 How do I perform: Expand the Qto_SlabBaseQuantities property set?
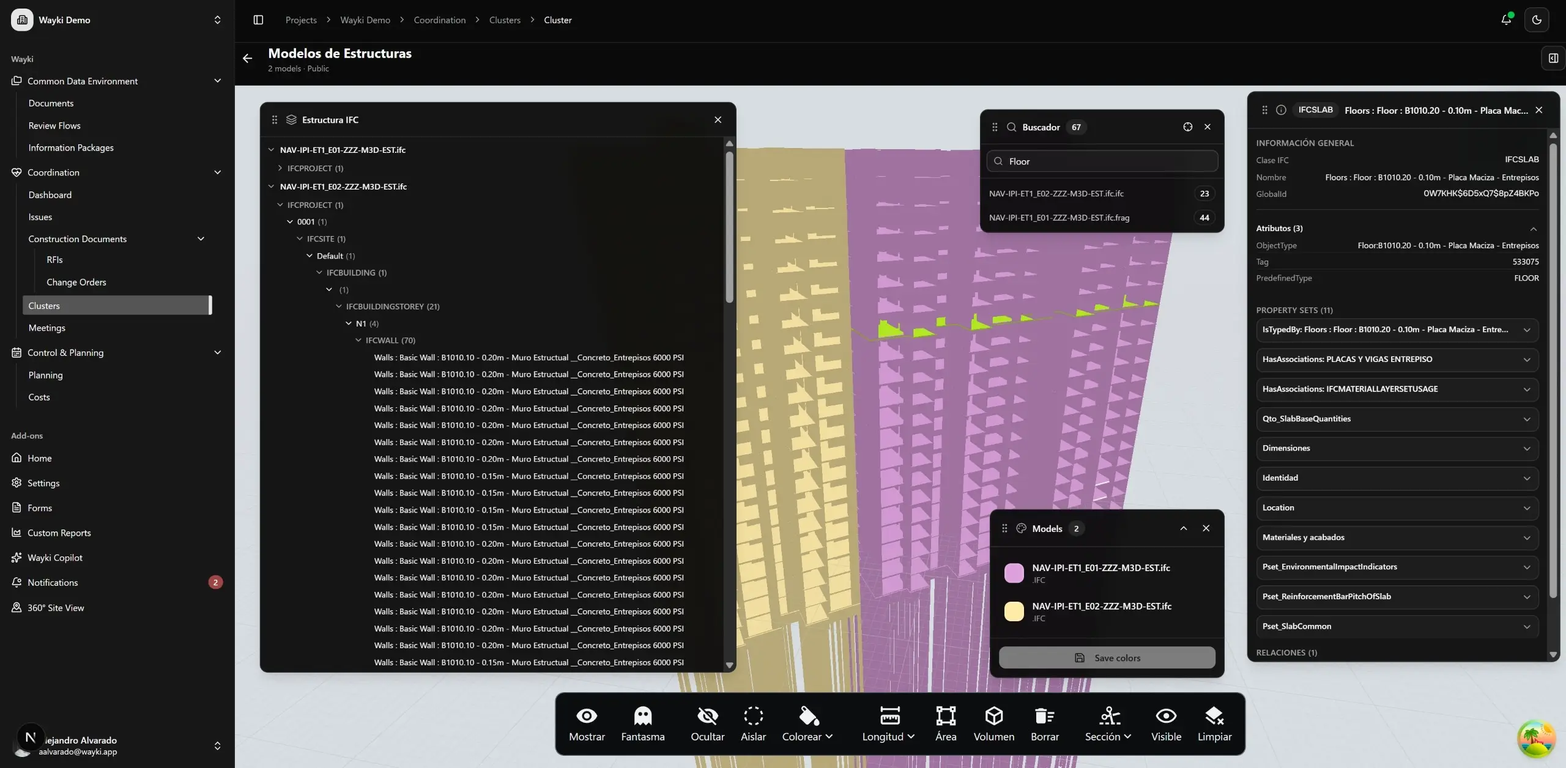[1397, 419]
